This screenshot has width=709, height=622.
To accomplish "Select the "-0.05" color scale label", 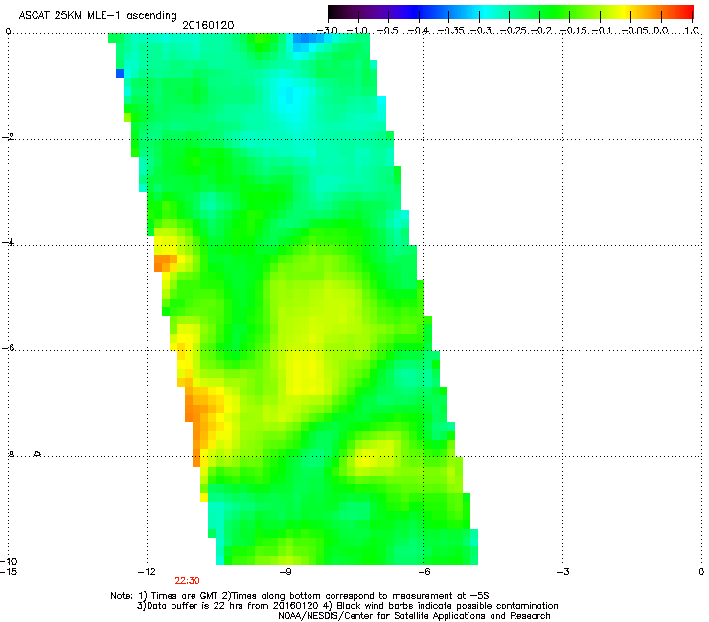I will pyautogui.click(x=635, y=31).
